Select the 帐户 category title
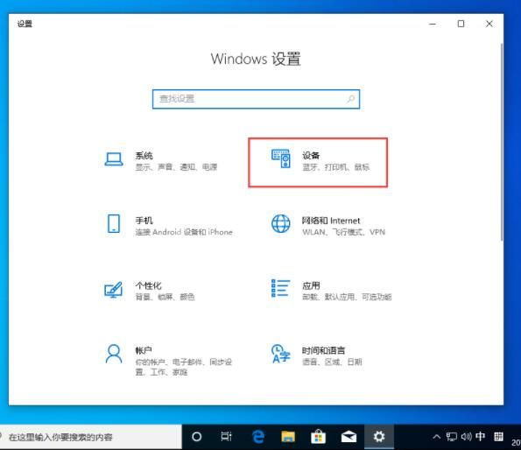The width and height of the screenshot is (521, 450). (144, 350)
